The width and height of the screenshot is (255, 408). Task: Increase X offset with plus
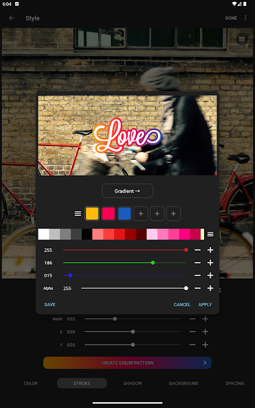[x=205, y=332]
